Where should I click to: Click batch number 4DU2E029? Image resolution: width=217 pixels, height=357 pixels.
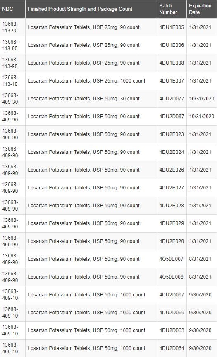pyautogui.click(x=172, y=223)
